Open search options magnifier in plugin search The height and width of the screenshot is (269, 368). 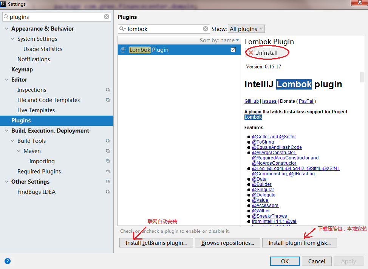click(x=122, y=29)
